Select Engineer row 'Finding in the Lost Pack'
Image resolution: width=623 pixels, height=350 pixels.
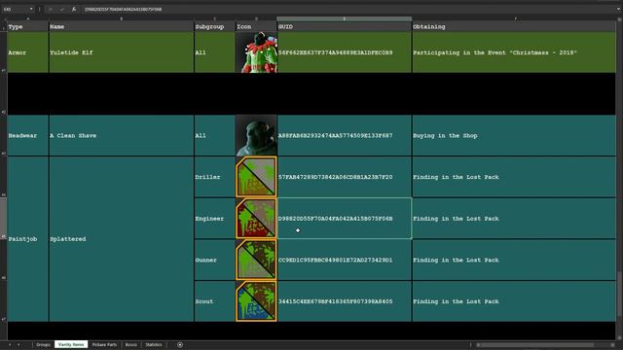click(x=514, y=218)
